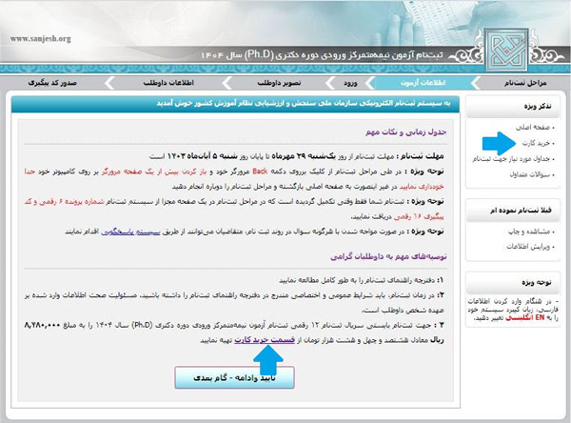Follow the قسمت خرید کارت hyperlink

(265, 340)
